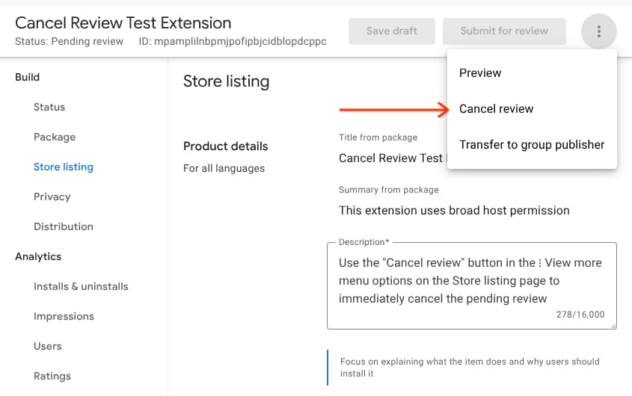The width and height of the screenshot is (632, 396).
Task: Open the Status page in sidebar
Action: click(x=49, y=108)
